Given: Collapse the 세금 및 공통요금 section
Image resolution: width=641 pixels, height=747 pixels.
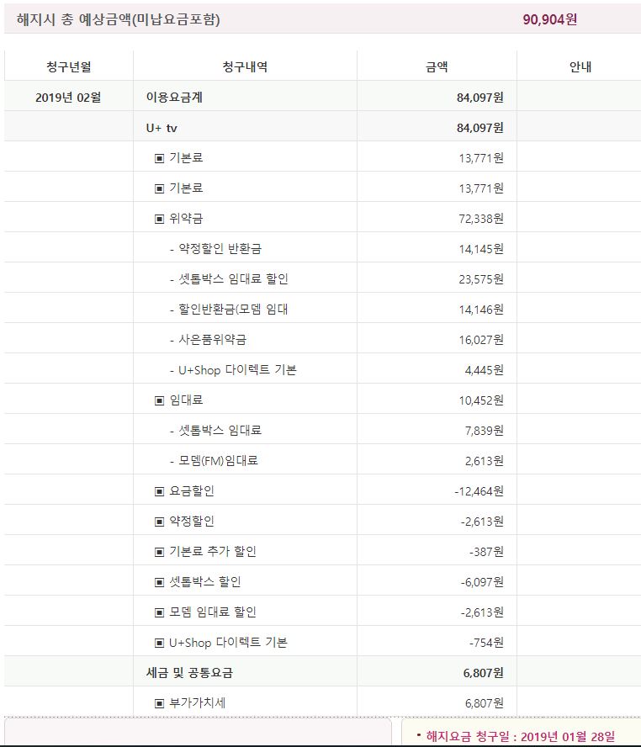Looking at the screenshot, I should point(189,673).
